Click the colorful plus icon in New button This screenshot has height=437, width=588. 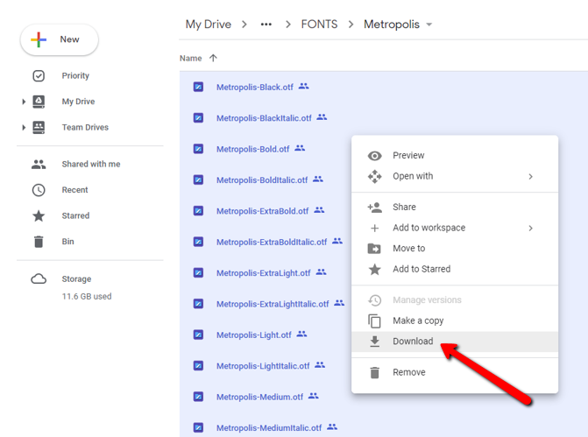coord(39,39)
